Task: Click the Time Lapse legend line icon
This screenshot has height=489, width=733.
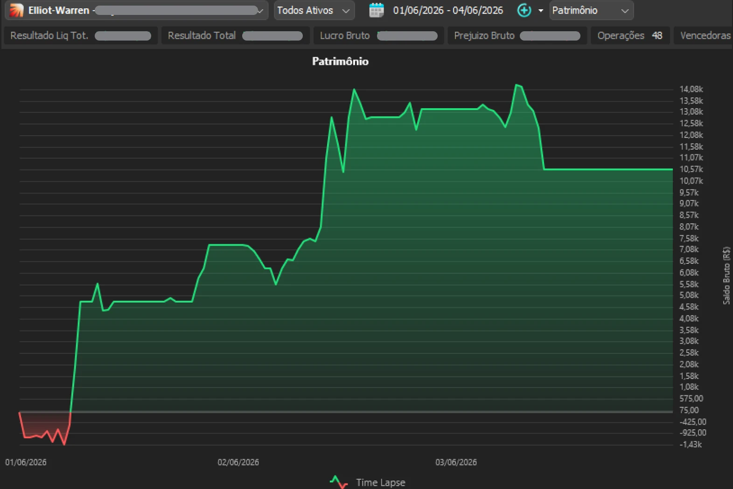Action: [x=339, y=482]
